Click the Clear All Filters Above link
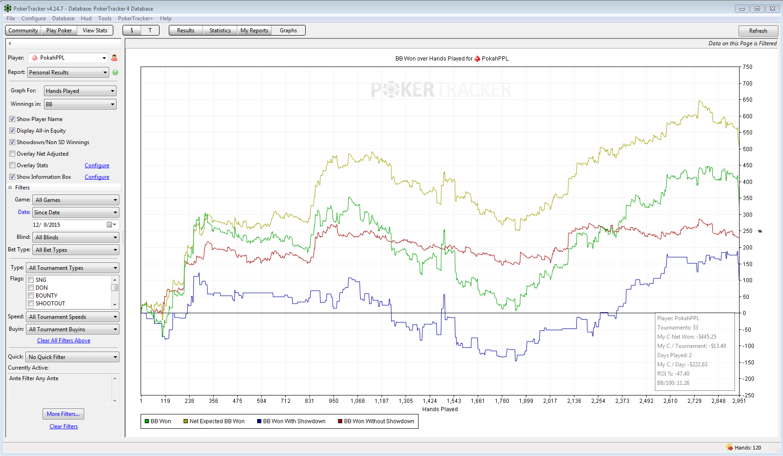 64,340
